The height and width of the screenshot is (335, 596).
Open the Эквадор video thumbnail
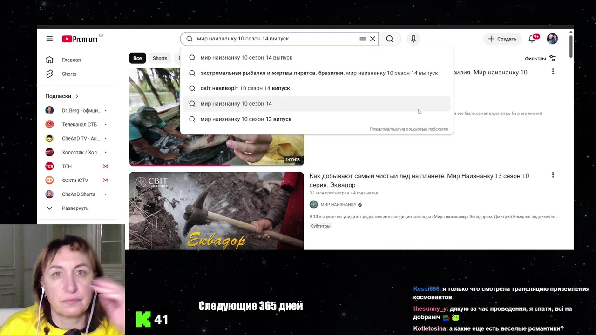point(217,211)
